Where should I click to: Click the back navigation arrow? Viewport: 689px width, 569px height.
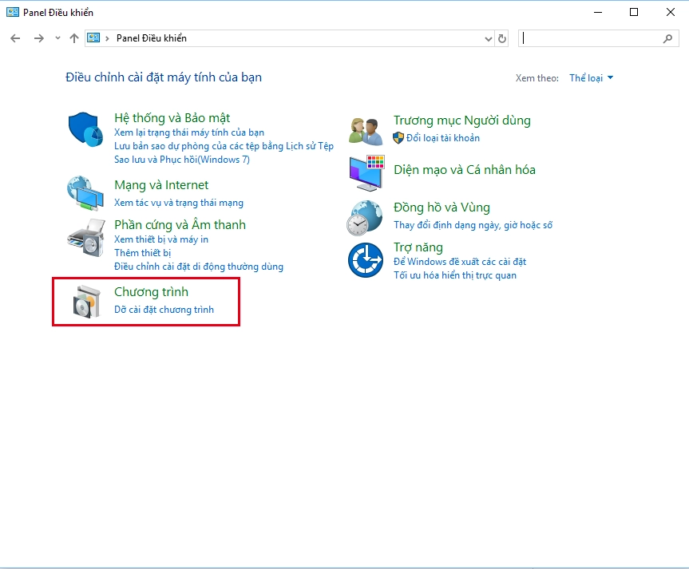click(15, 38)
